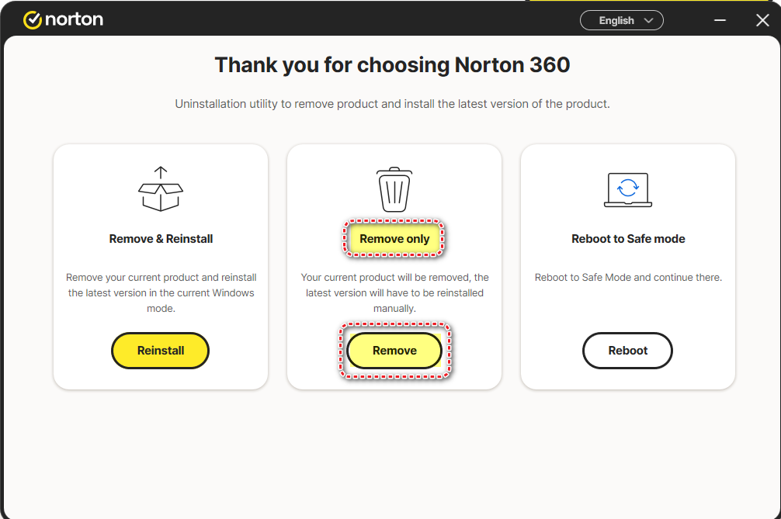Expand the language selector chevron arrow
The width and height of the screenshot is (781, 519).
coord(648,21)
